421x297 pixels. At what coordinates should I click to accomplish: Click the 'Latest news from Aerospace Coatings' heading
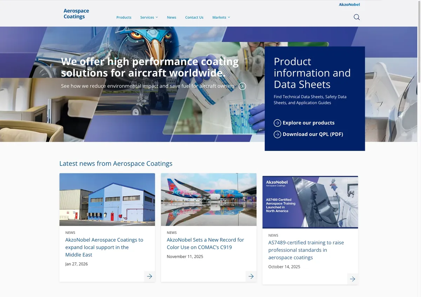point(116,164)
